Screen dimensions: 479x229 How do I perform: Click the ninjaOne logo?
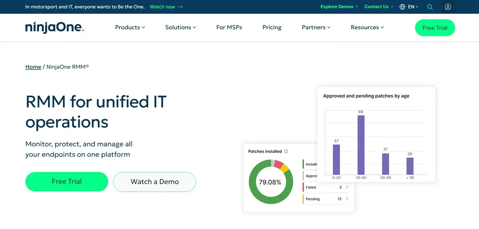point(55,28)
